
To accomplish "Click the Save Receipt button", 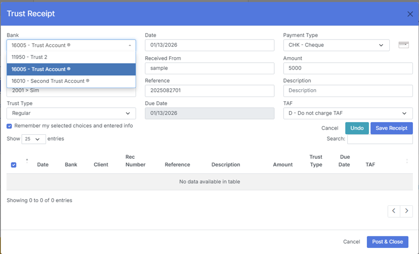I will [x=391, y=128].
